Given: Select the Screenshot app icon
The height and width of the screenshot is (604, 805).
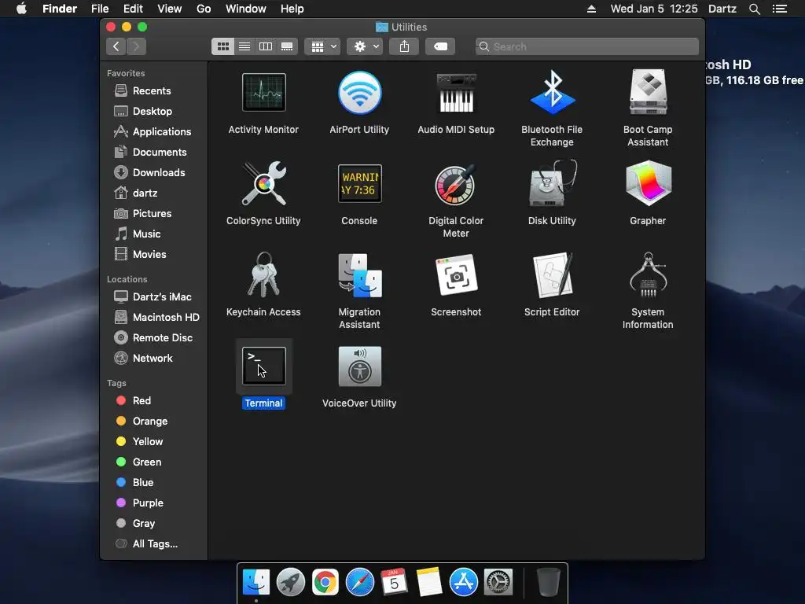Looking at the screenshot, I should pyautogui.click(x=456, y=274).
